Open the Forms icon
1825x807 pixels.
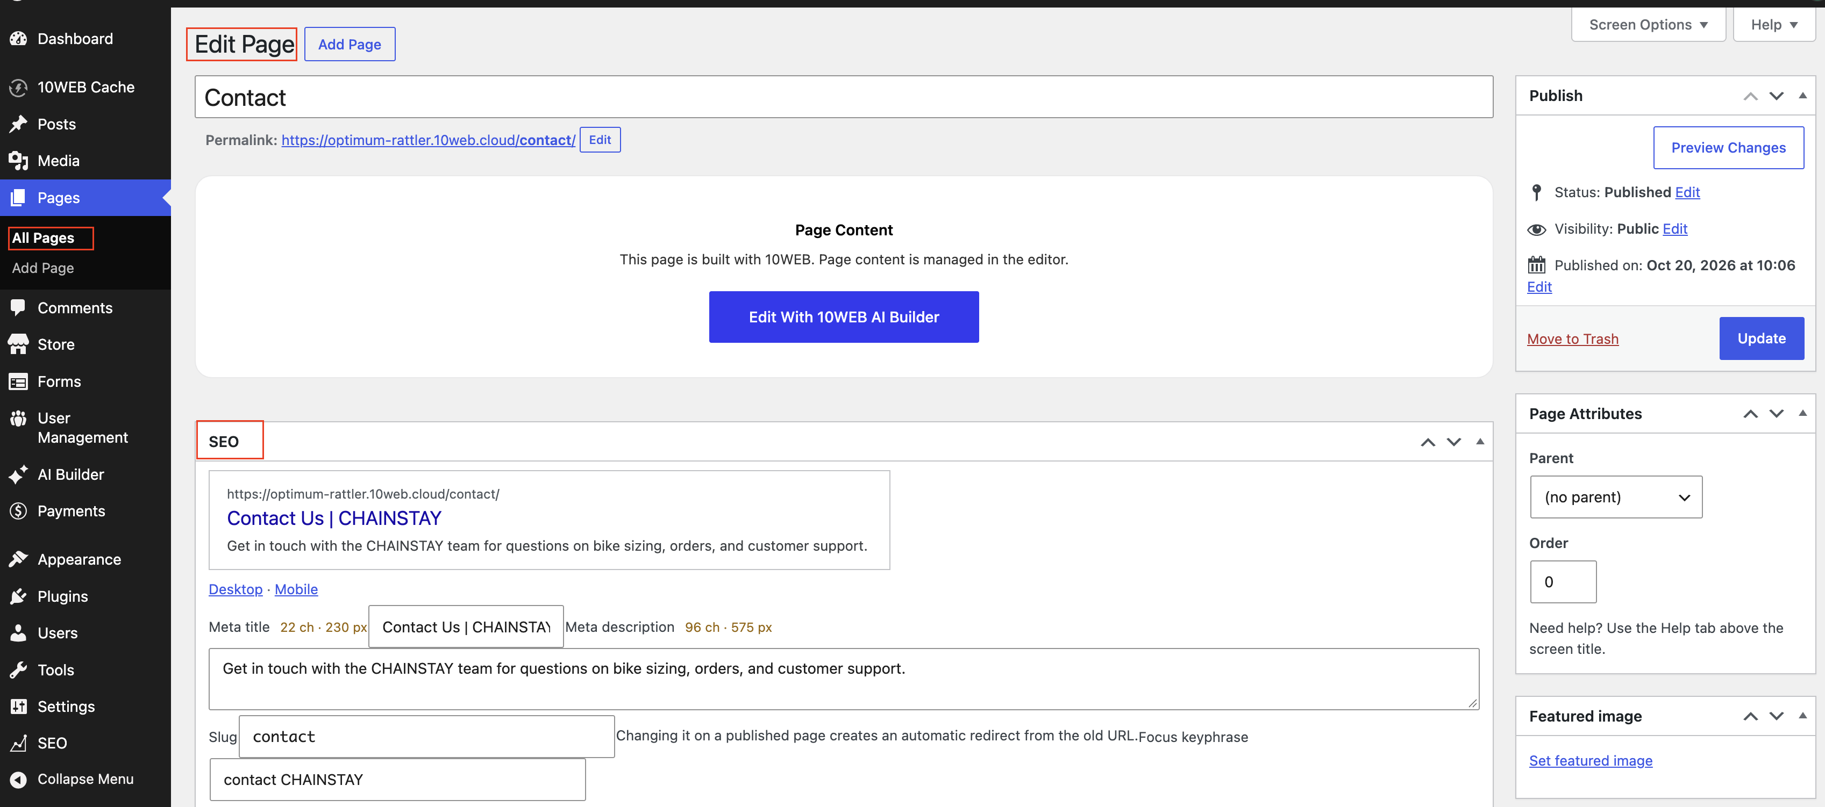18,381
